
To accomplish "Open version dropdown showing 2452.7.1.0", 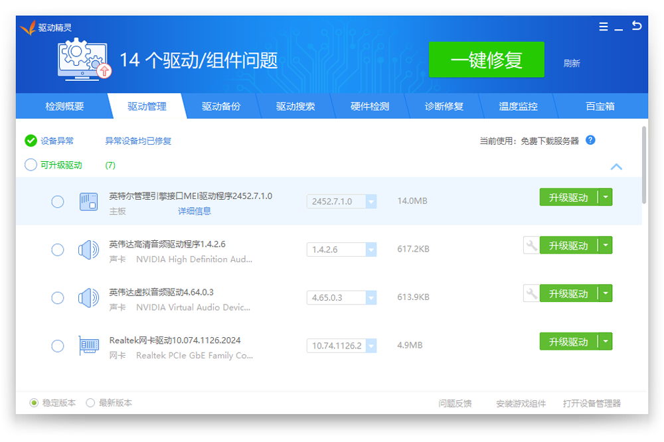I will click(x=371, y=202).
